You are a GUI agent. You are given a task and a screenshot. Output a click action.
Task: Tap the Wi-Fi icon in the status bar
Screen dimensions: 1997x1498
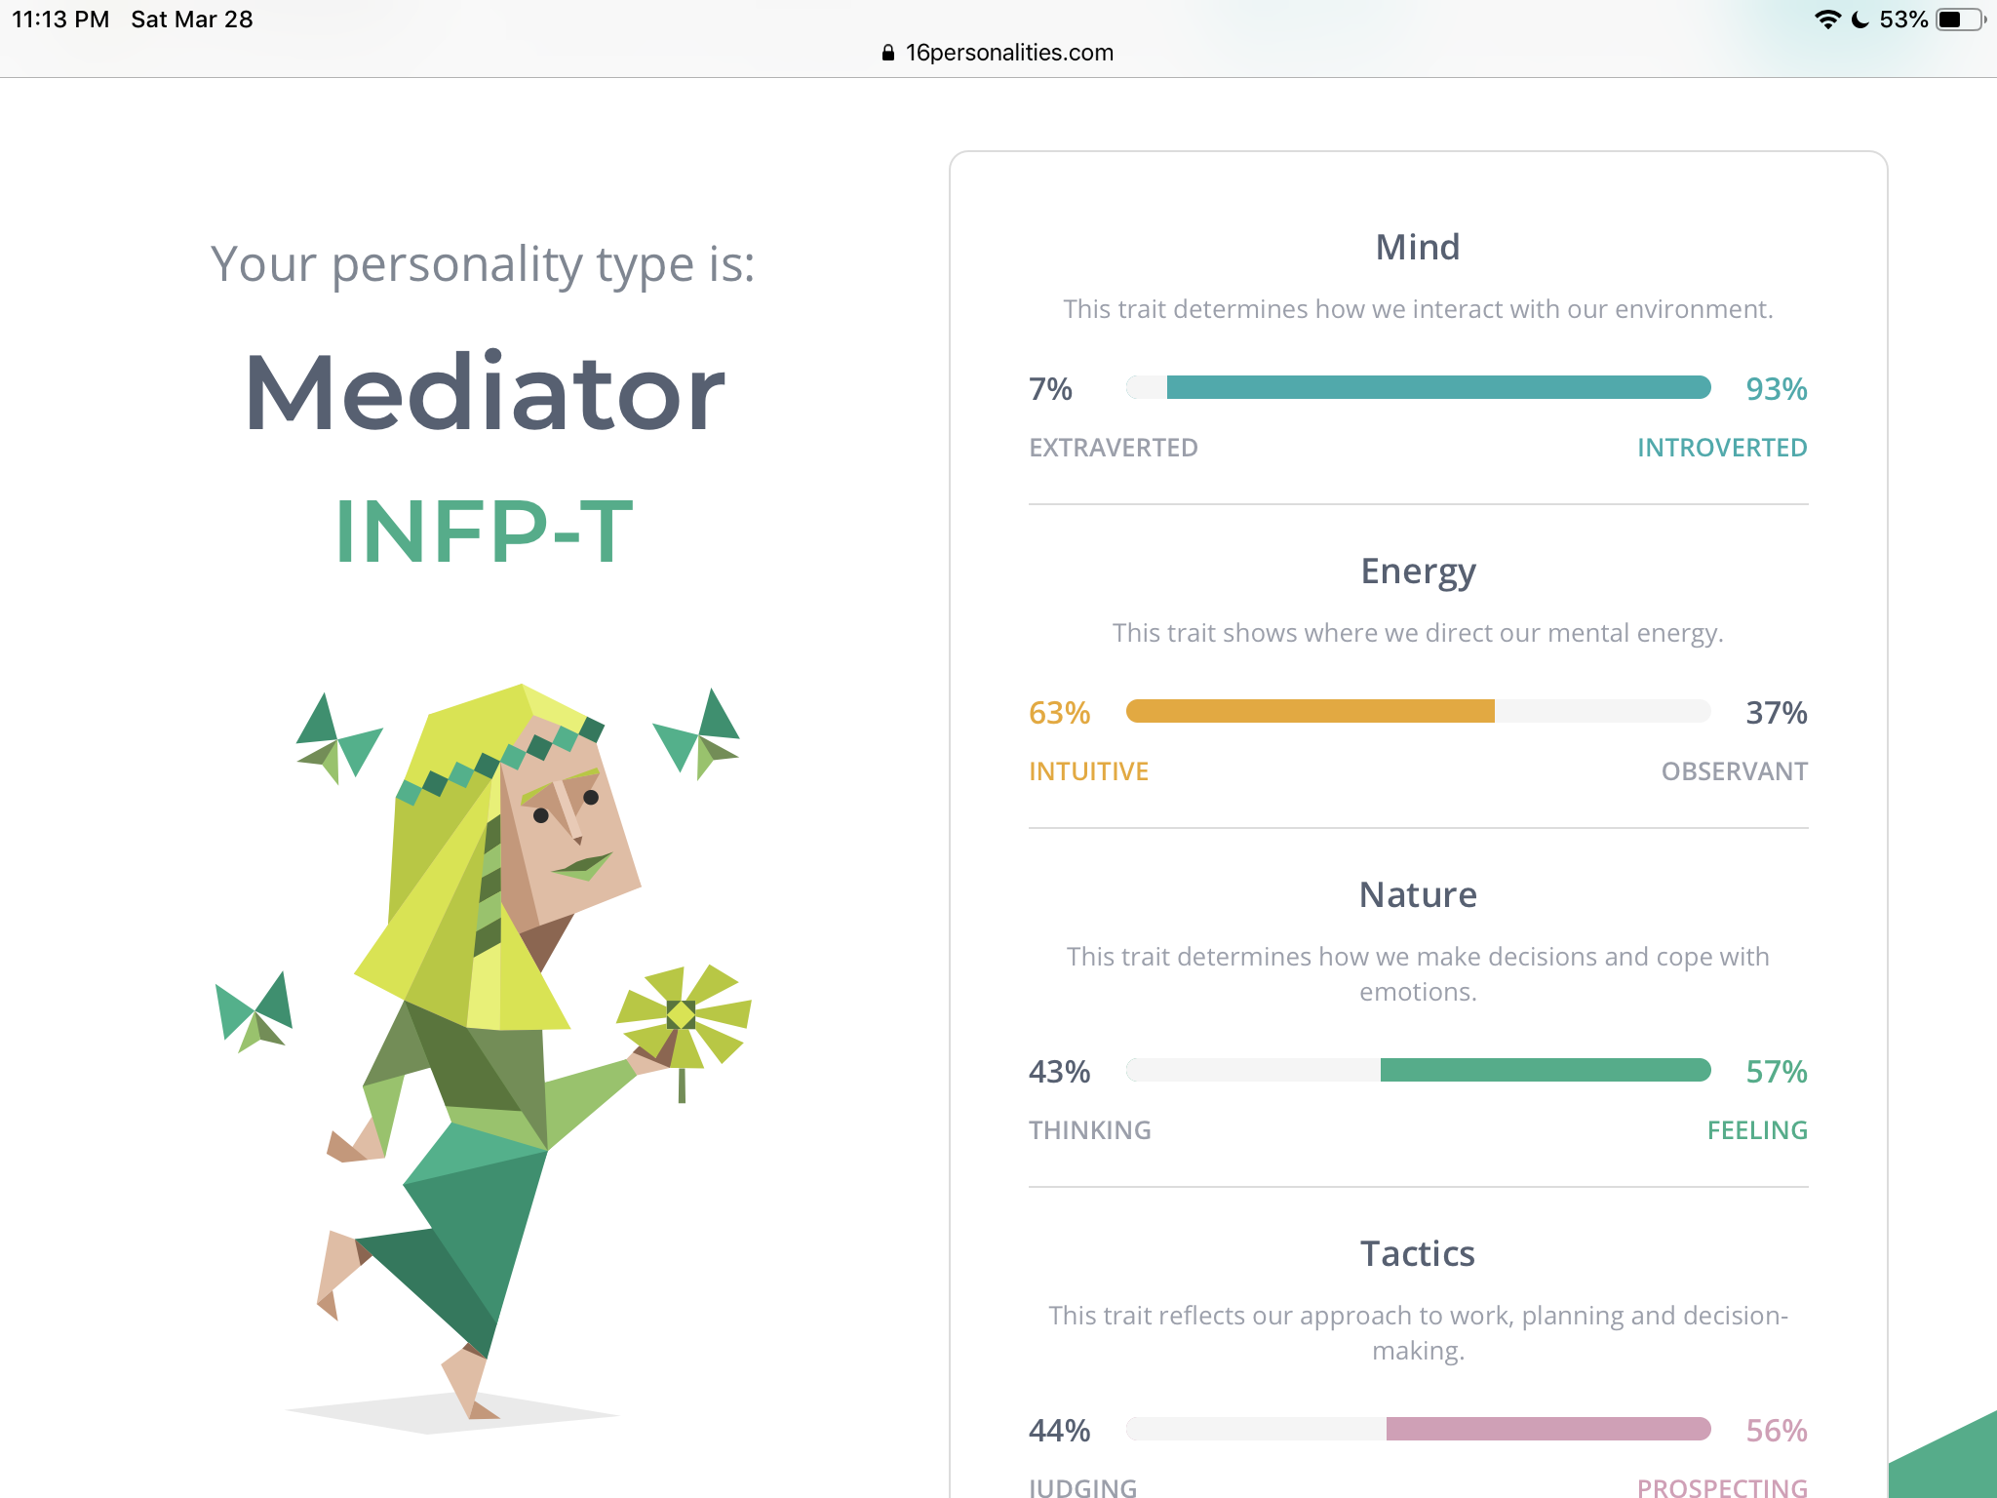(x=1827, y=20)
